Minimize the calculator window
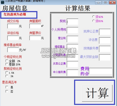Viewport: 117px width, 106px height. (98, 2)
